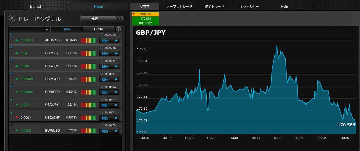Click the red down arrow for USD/CHF

click(x=17, y=117)
